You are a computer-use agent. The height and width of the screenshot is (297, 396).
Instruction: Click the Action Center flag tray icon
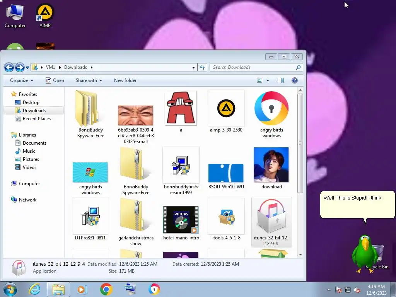click(x=338, y=290)
